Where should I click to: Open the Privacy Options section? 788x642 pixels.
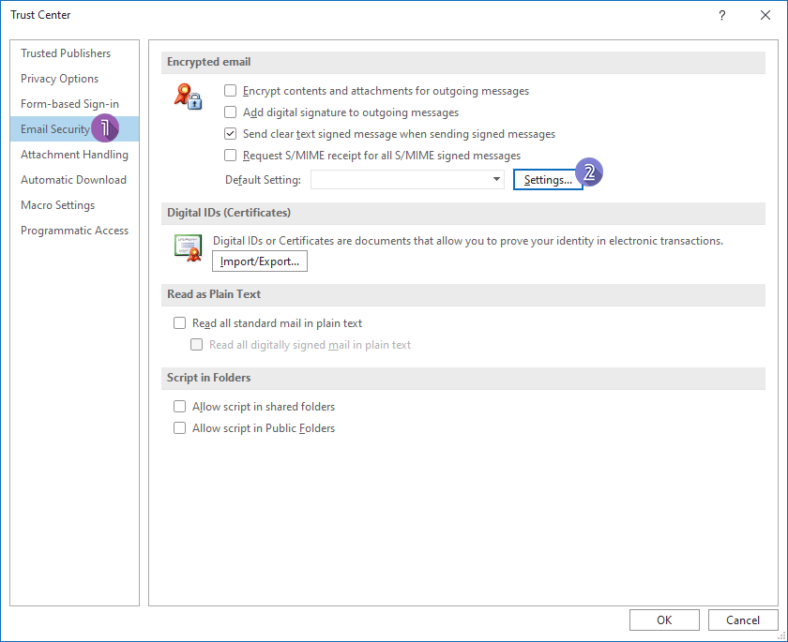(x=59, y=79)
